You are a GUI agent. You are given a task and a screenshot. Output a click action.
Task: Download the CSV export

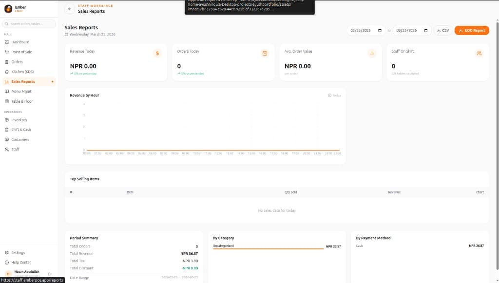pyautogui.click(x=443, y=30)
